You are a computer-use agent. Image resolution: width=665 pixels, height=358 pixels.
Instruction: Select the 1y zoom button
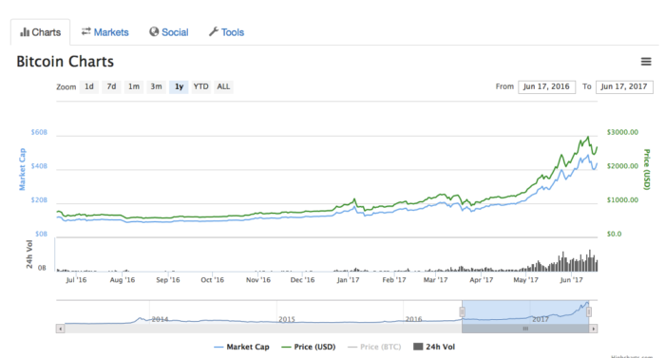(179, 87)
